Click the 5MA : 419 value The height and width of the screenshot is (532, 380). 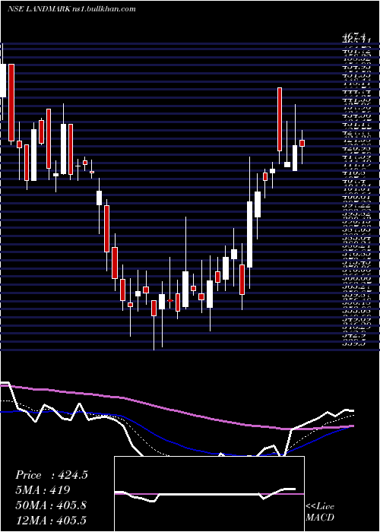point(43,490)
